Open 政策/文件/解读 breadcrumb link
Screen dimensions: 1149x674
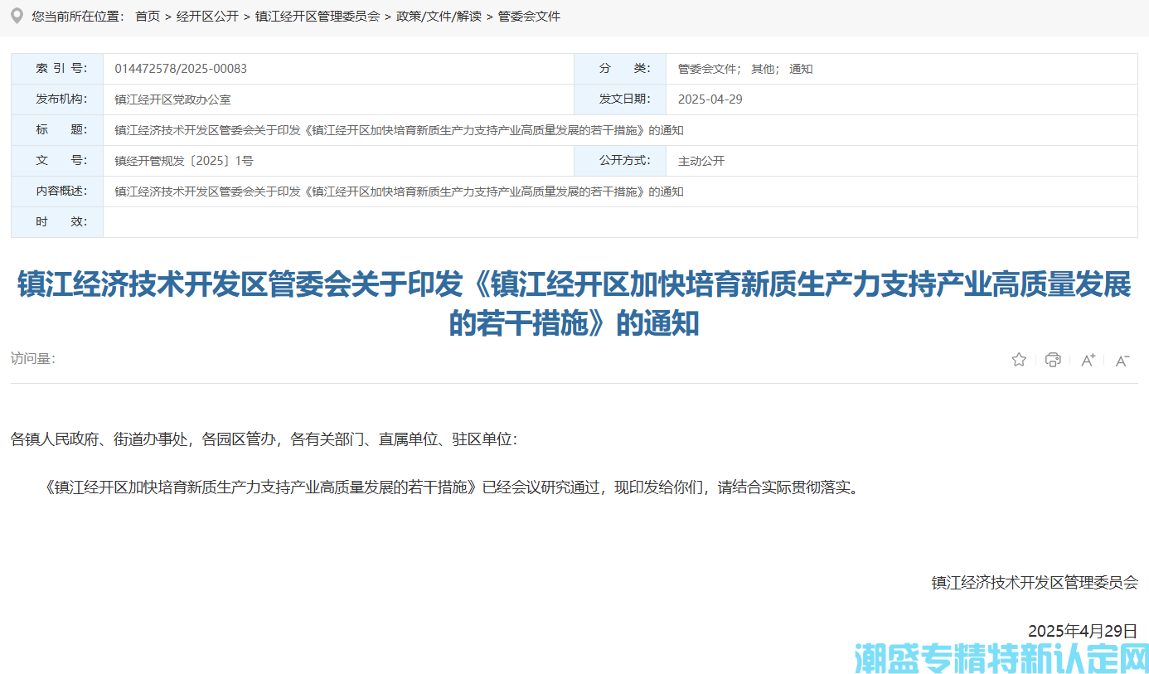(x=439, y=17)
